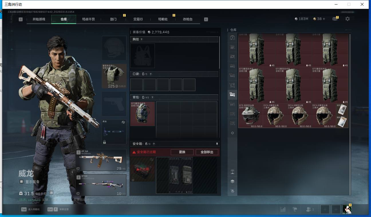Select the outdoor medical kit in safe box
This screenshot has height=217, width=371.
(187, 175)
